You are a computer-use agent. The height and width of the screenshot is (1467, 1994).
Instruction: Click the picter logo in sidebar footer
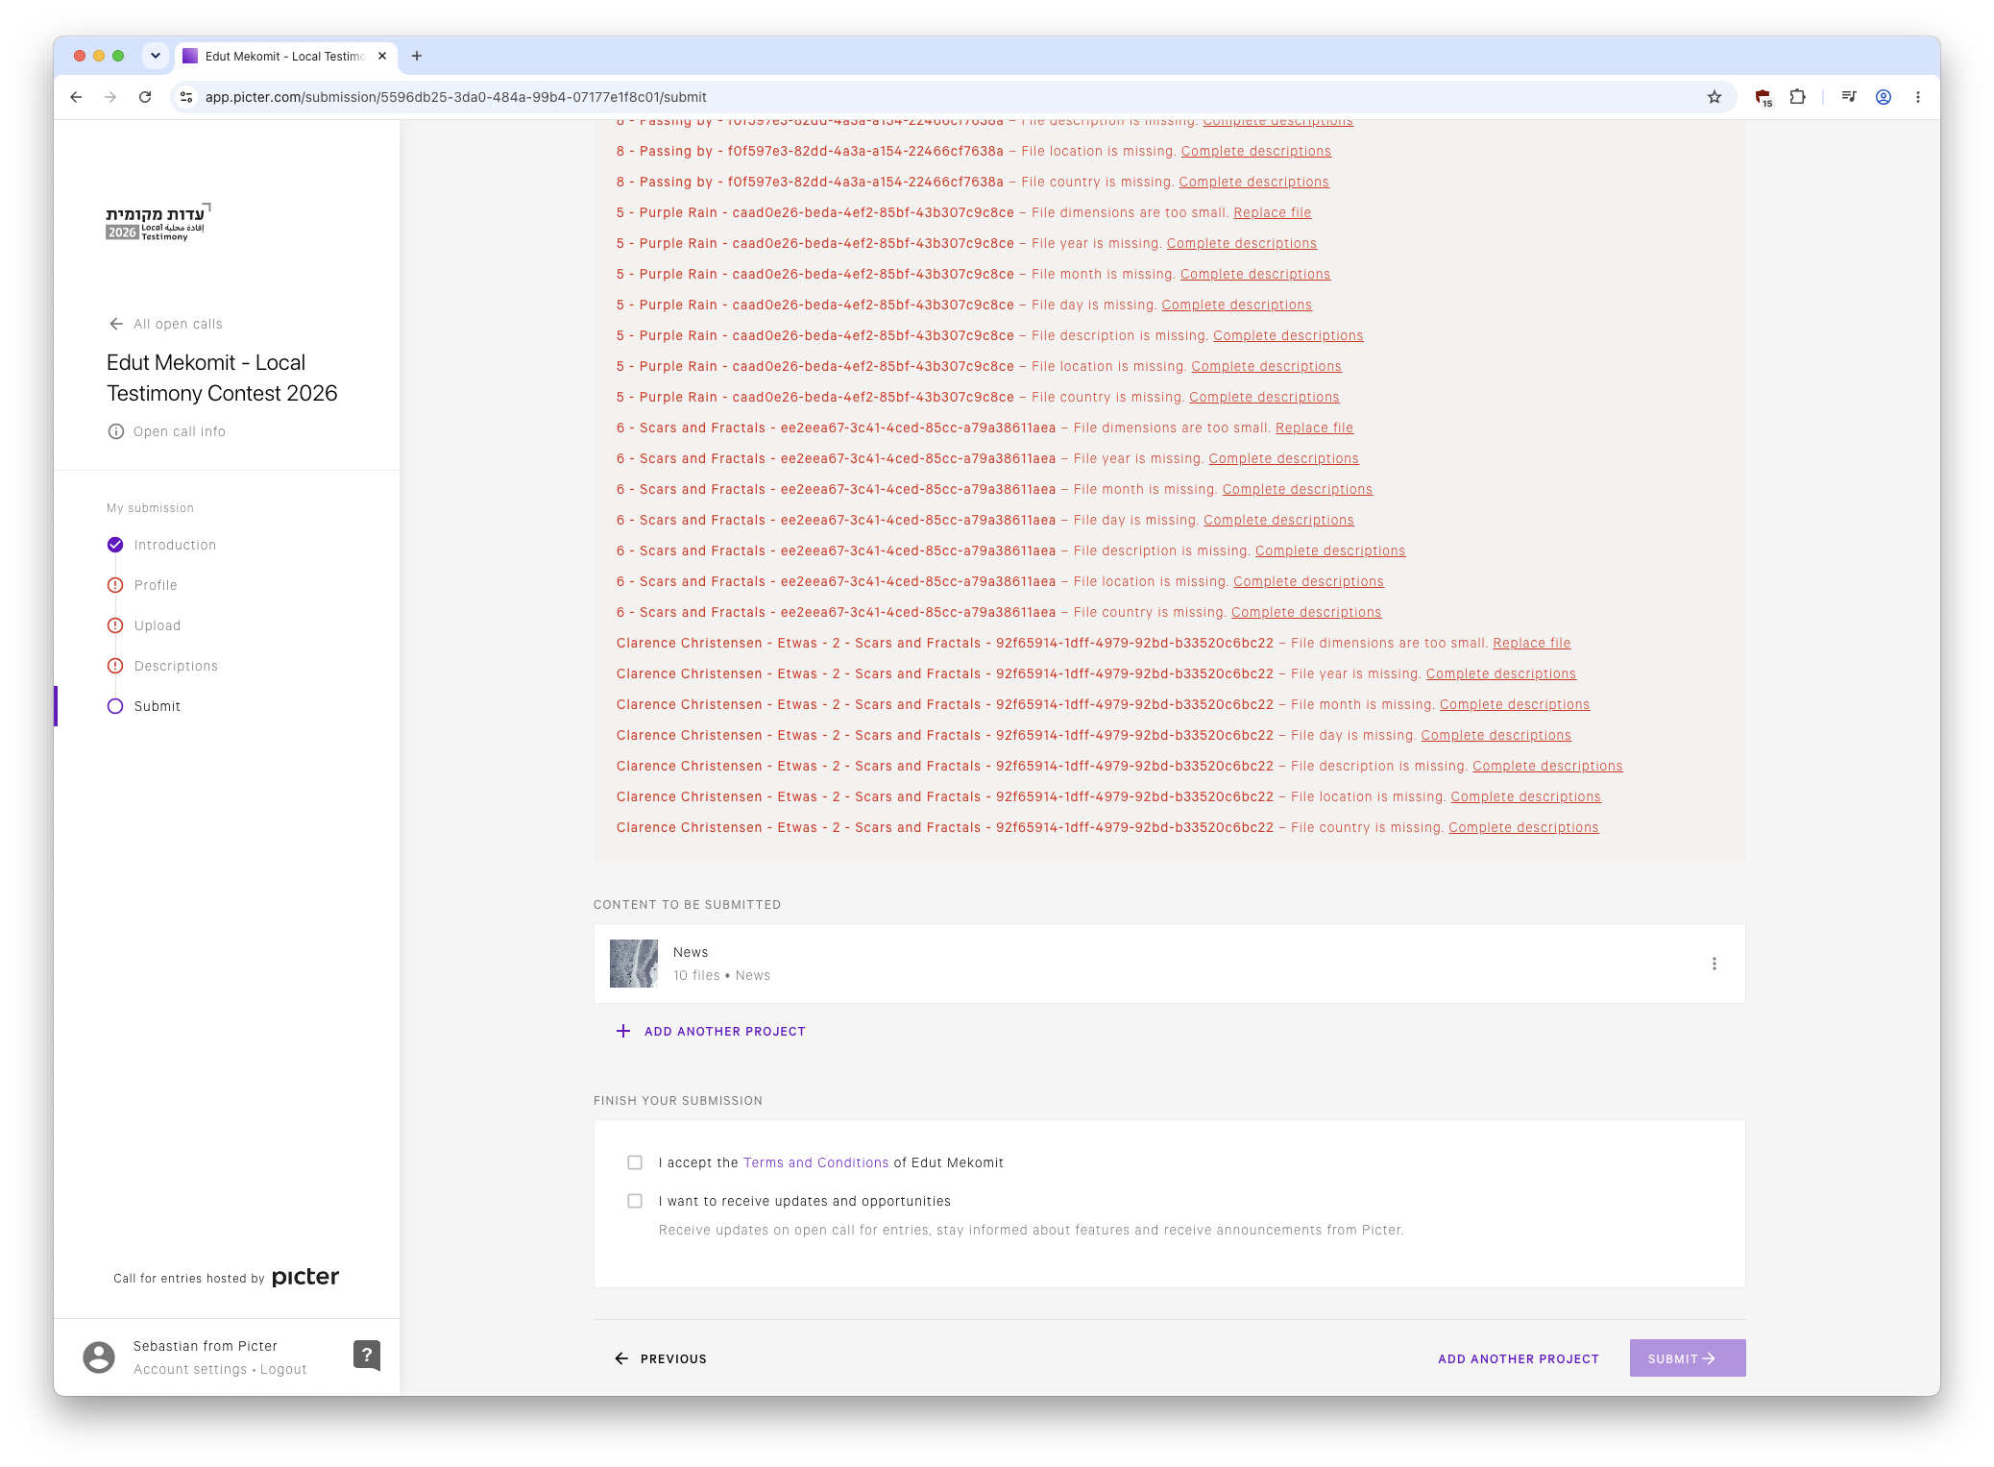[x=305, y=1277]
